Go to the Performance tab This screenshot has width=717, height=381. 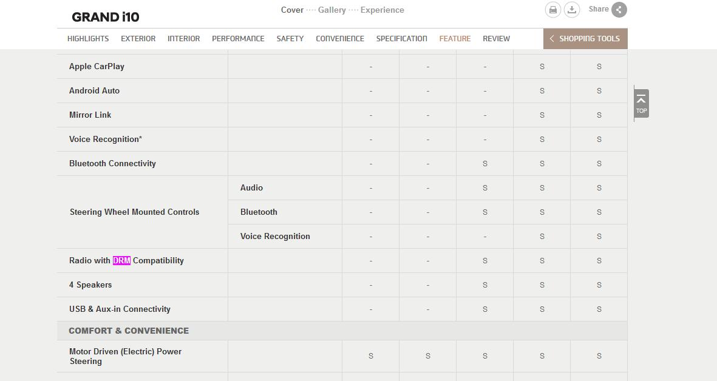coord(238,39)
